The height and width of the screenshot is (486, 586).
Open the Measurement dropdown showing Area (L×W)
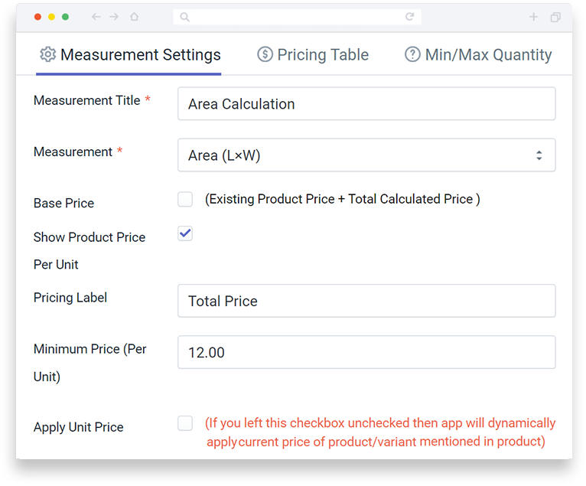[x=366, y=155]
